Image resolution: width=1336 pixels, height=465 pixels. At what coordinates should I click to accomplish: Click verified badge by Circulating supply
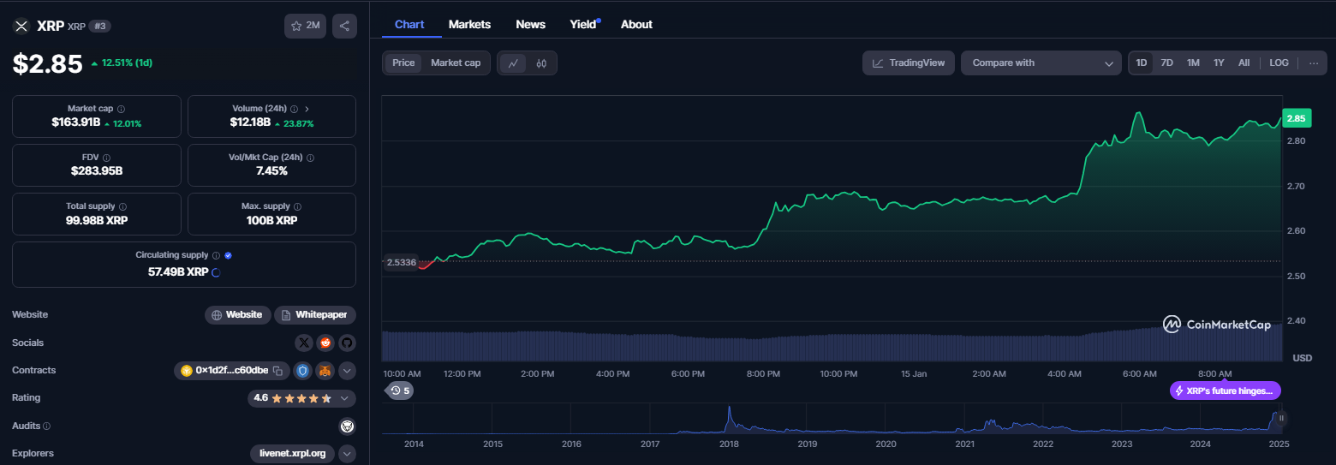(229, 255)
